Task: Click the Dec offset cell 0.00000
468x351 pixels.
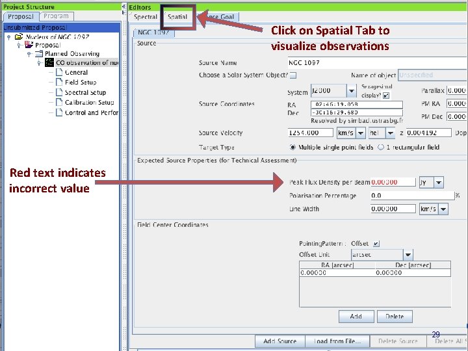Action: (413, 273)
